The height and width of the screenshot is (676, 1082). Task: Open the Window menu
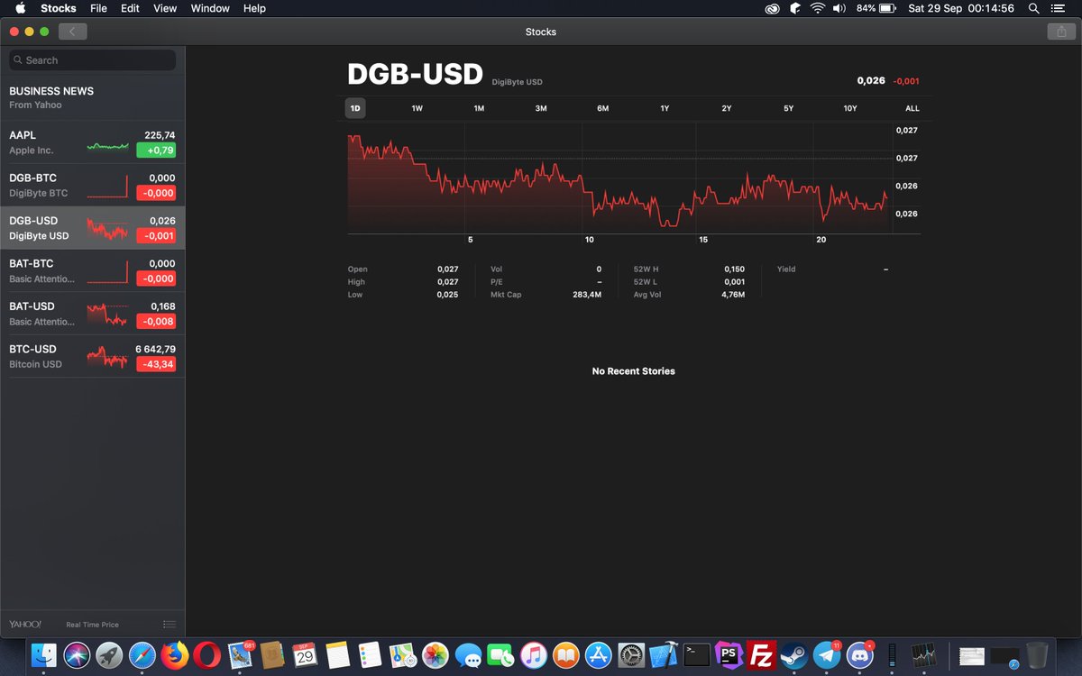coord(210,8)
